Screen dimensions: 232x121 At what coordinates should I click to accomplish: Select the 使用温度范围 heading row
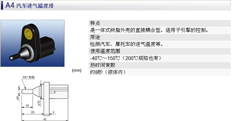pos(160,51)
